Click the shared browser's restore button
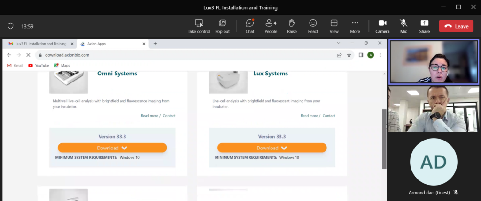This screenshot has width=481, height=201. pos(366,43)
